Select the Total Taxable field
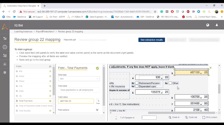Image resolution: width=224 pixels, height=125 pixels. point(26,111)
